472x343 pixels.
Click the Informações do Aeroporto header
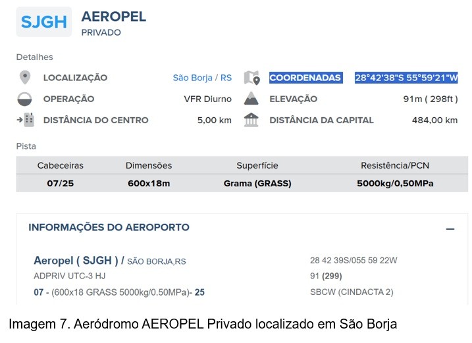[109, 228]
